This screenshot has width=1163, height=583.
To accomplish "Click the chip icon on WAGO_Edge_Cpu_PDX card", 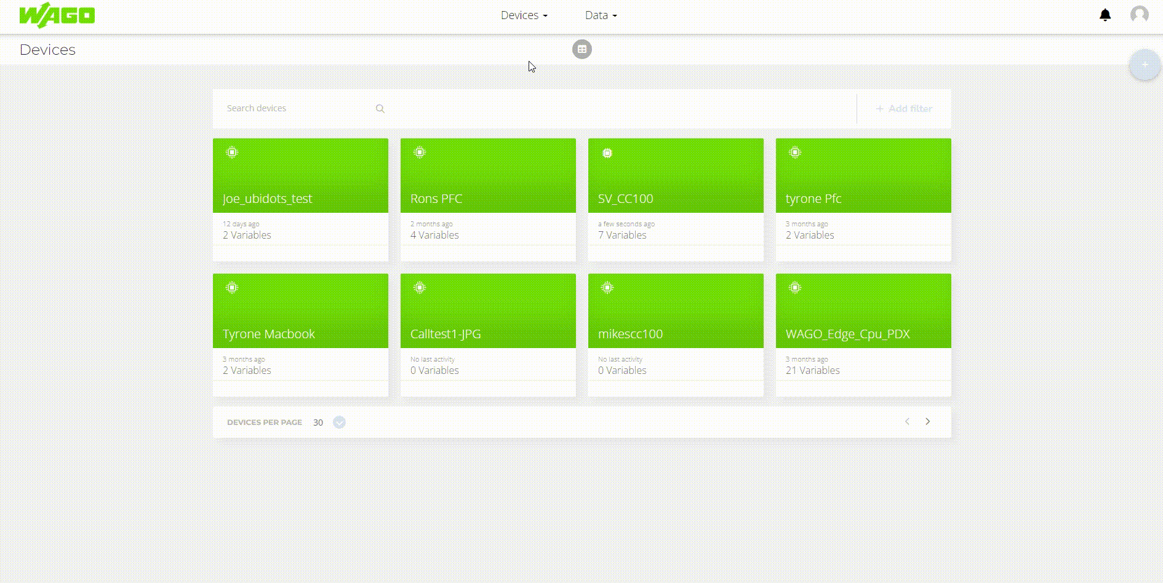I will click(795, 287).
